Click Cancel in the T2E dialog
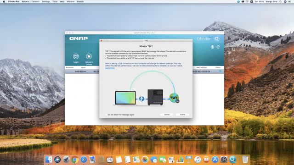 [167, 115]
